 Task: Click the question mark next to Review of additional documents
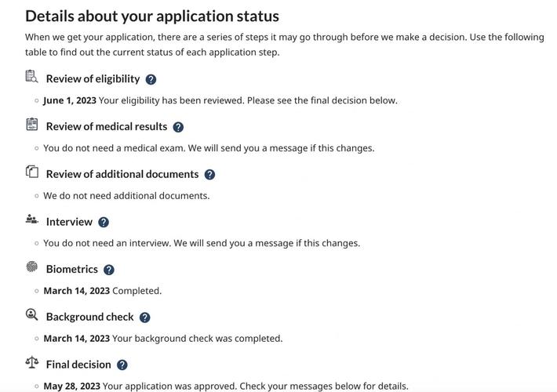pyautogui.click(x=209, y=175)
